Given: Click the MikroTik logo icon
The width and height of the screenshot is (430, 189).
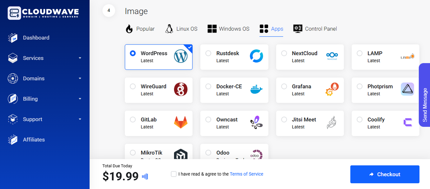Looking at the screenshot, I should click(x=181, y=154).
